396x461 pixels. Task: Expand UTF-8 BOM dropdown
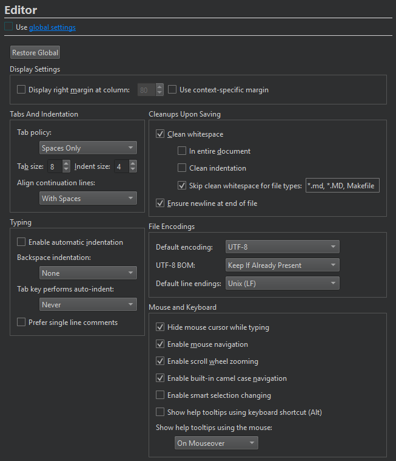tap(282, 265)
